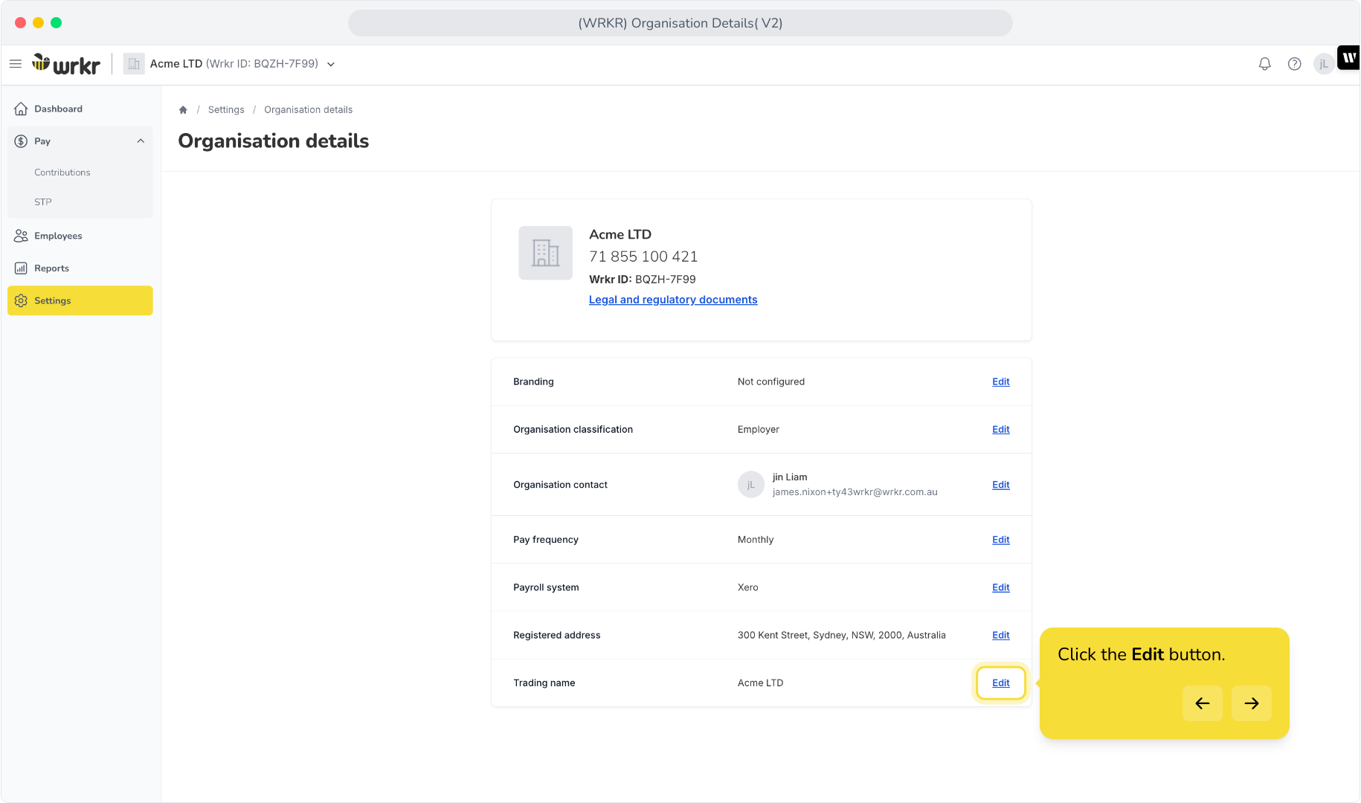
Task: Edit the Organisation classification
Action: (1001, 429)
